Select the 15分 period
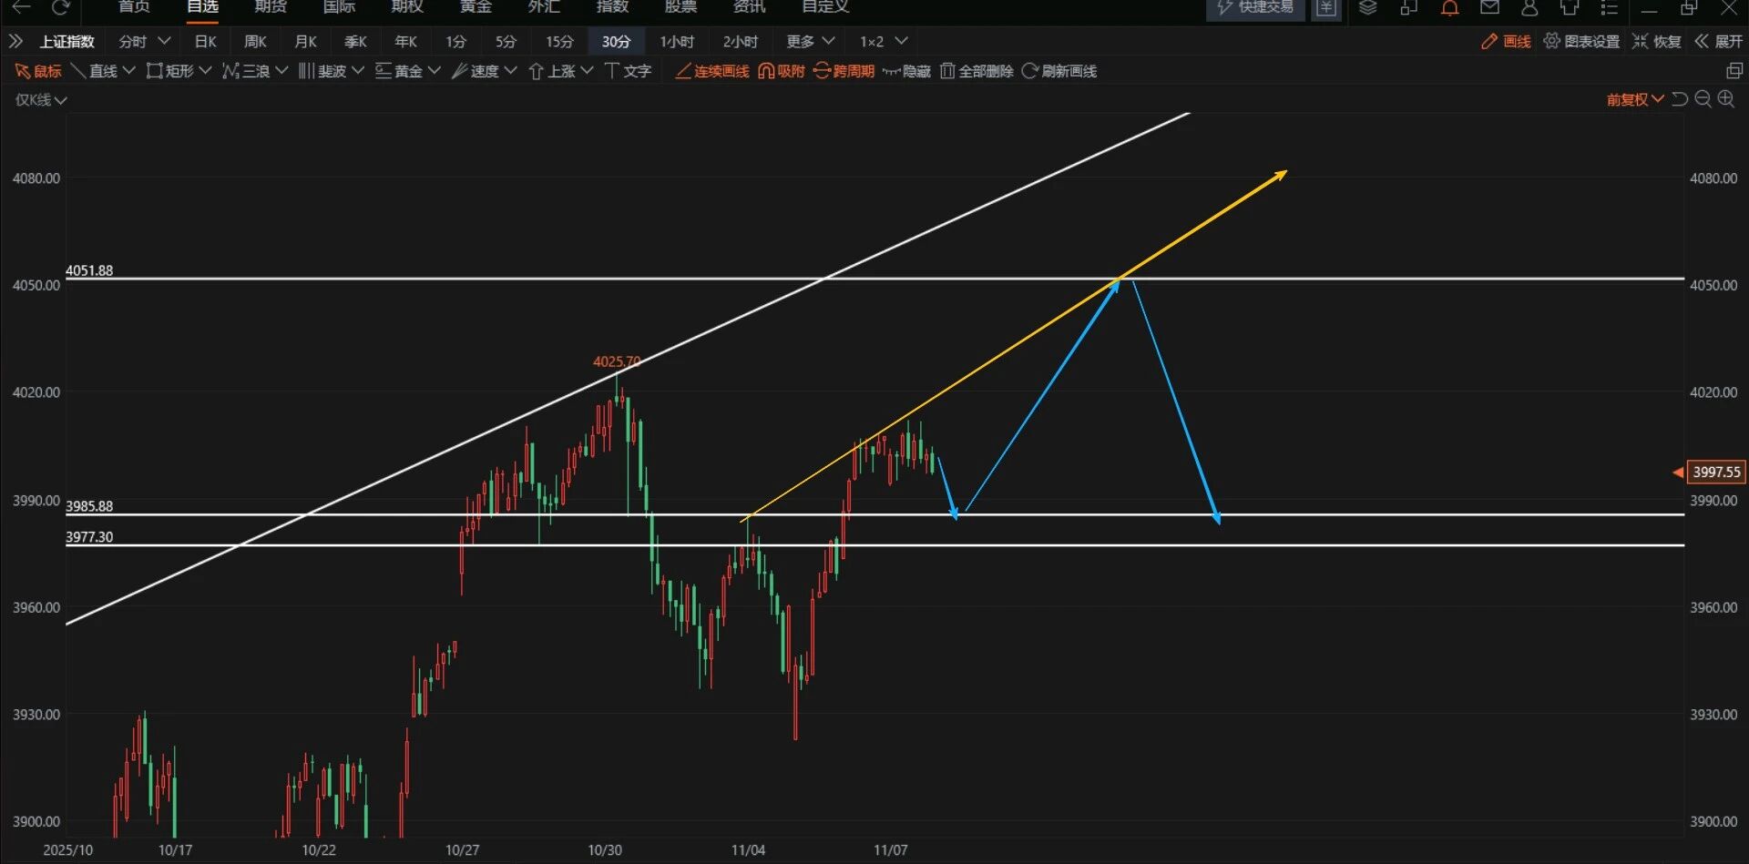Image resolution: width=1749 pixels, height=864 pixels. coord(559,41)
